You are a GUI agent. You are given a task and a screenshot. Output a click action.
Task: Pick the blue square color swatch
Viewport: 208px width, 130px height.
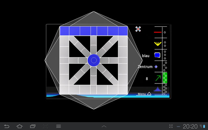click(157, 55)
